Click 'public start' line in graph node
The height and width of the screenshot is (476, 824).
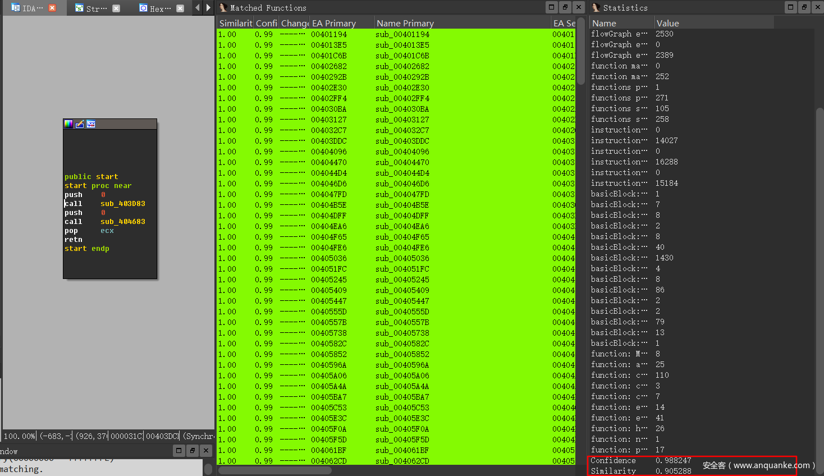(91, 177)
